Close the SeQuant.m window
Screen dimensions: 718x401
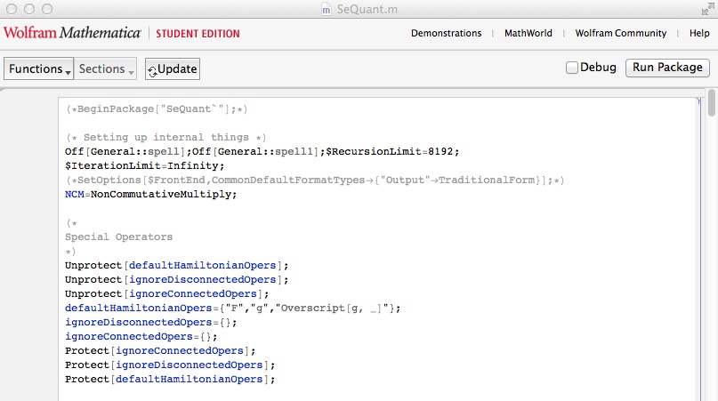(x=11, y=9)
